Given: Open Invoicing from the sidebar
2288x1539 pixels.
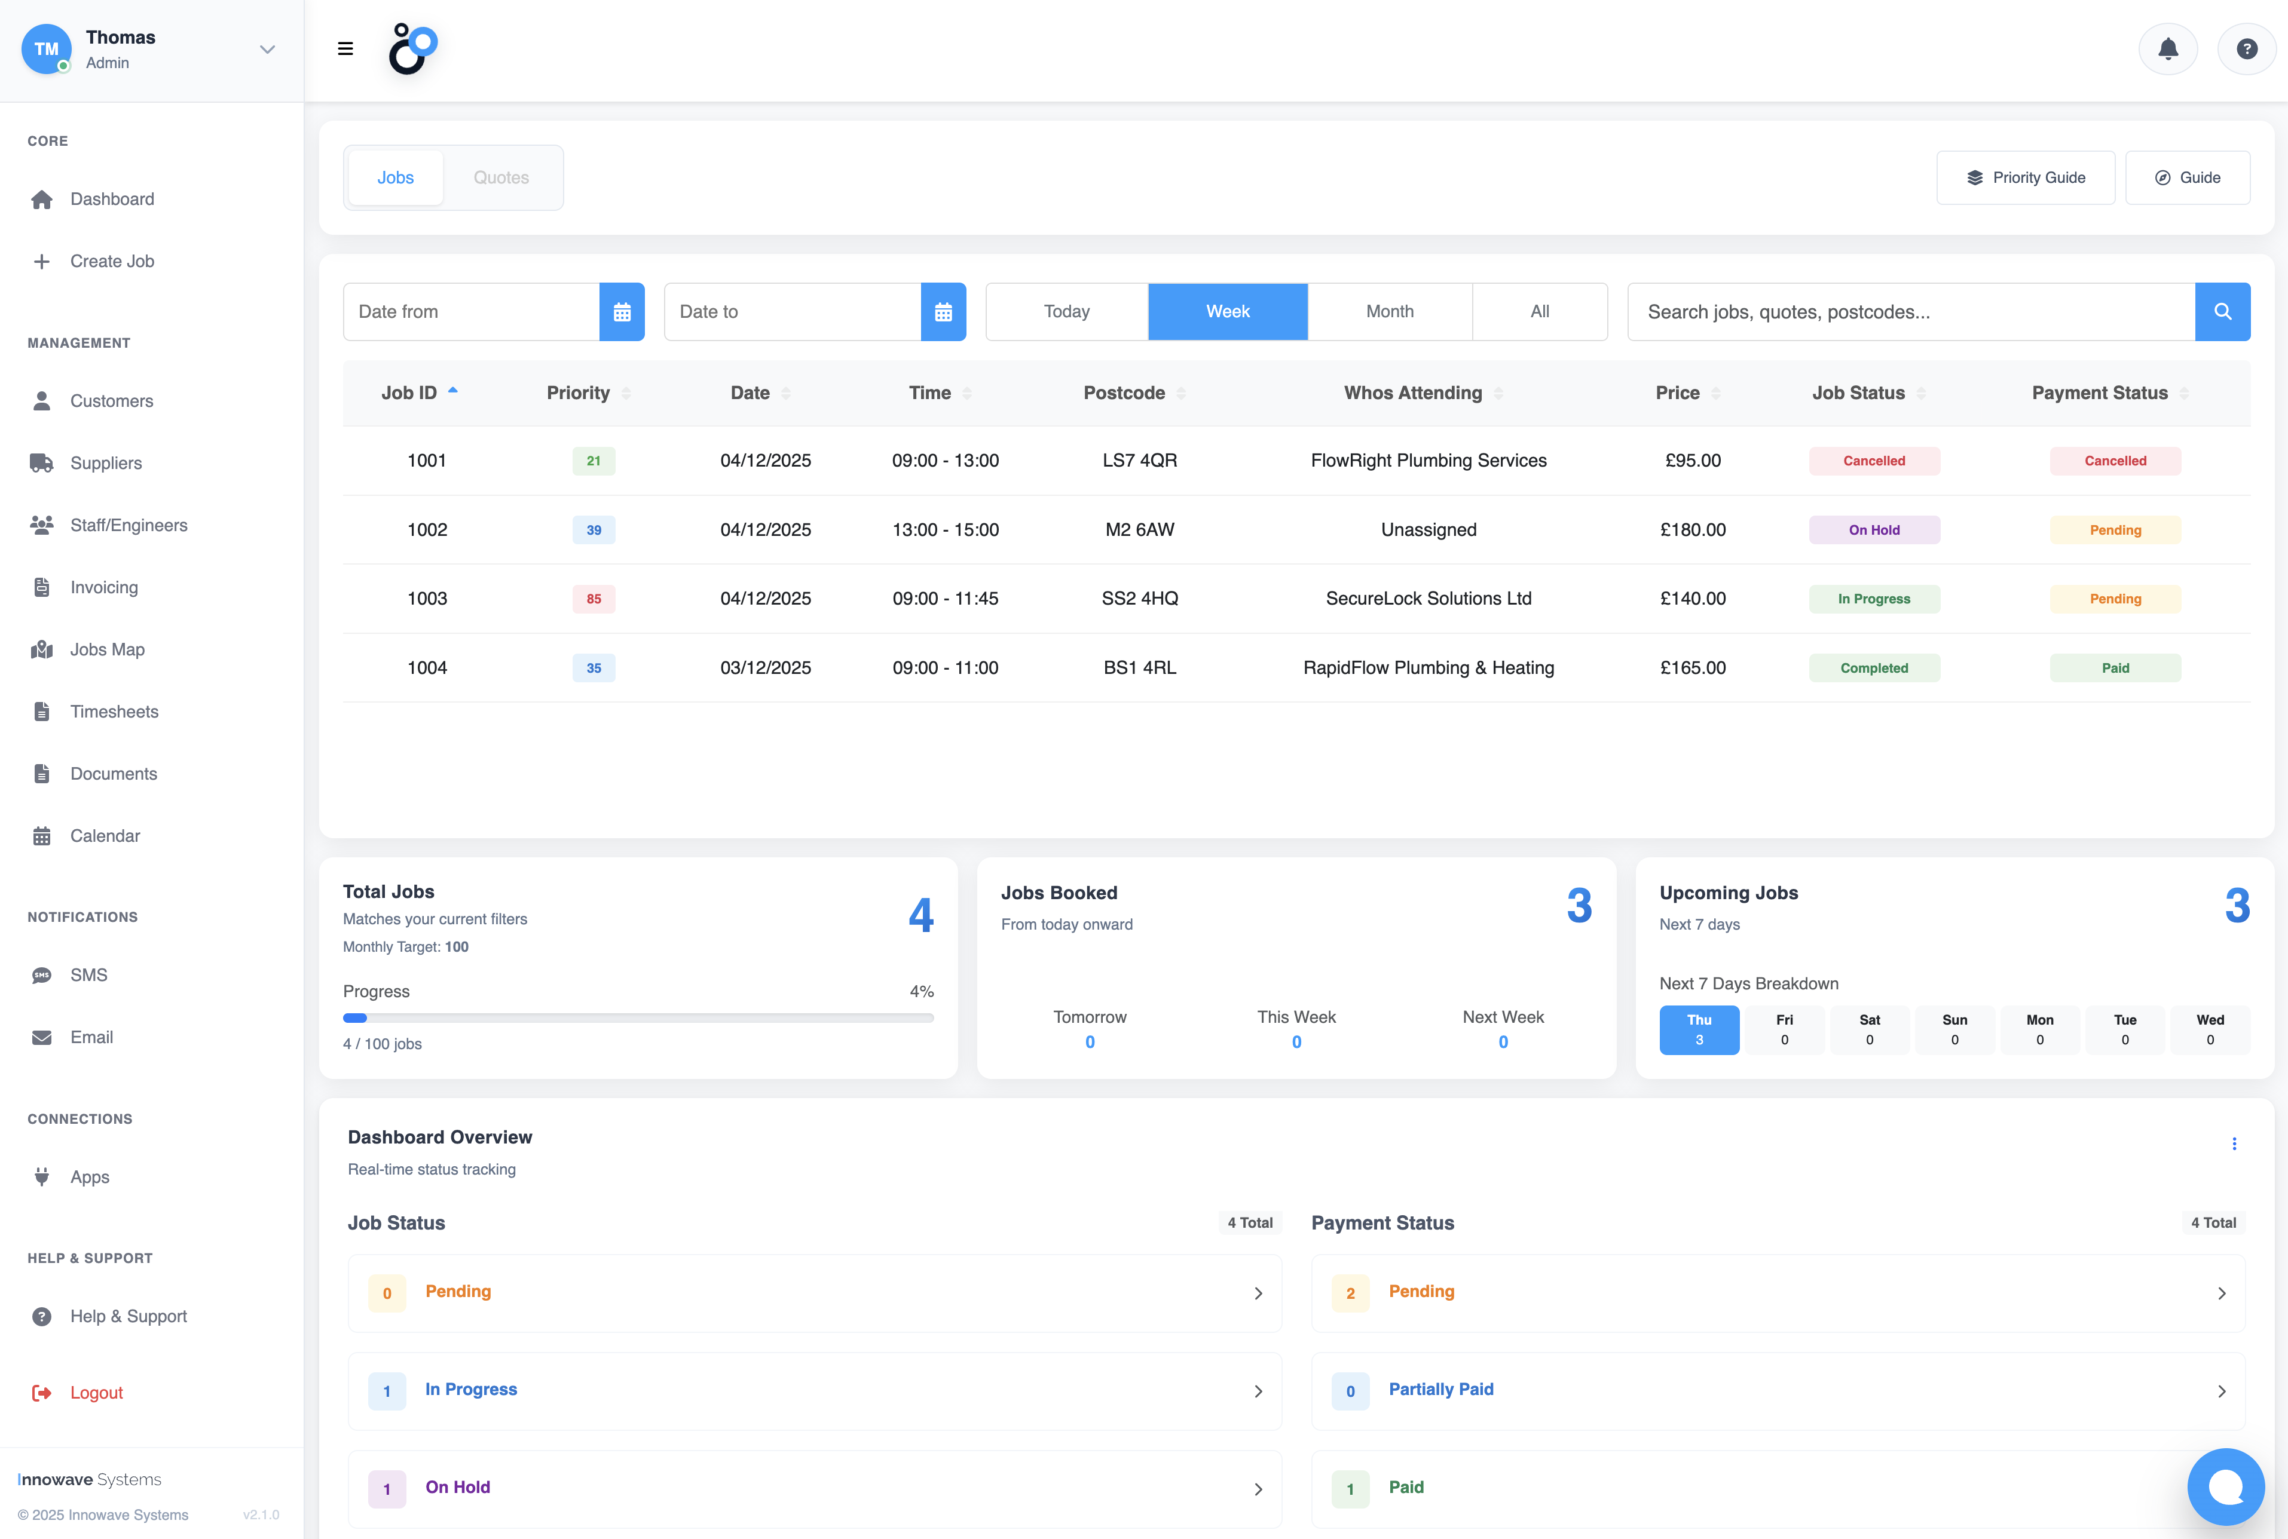Looking at the screenshot, I should click(104, 588).
